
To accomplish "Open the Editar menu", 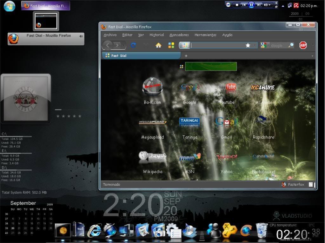I will point(127,35).
